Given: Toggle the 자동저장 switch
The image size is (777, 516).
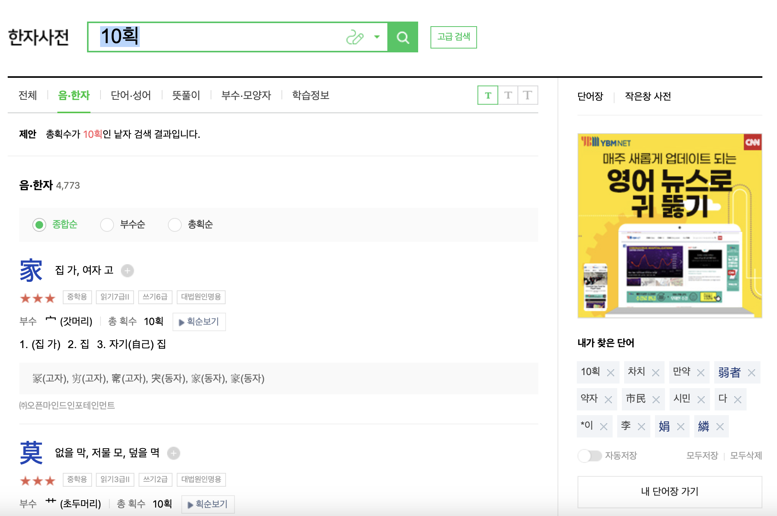Looking at the screenshot, I should point(589,456).
